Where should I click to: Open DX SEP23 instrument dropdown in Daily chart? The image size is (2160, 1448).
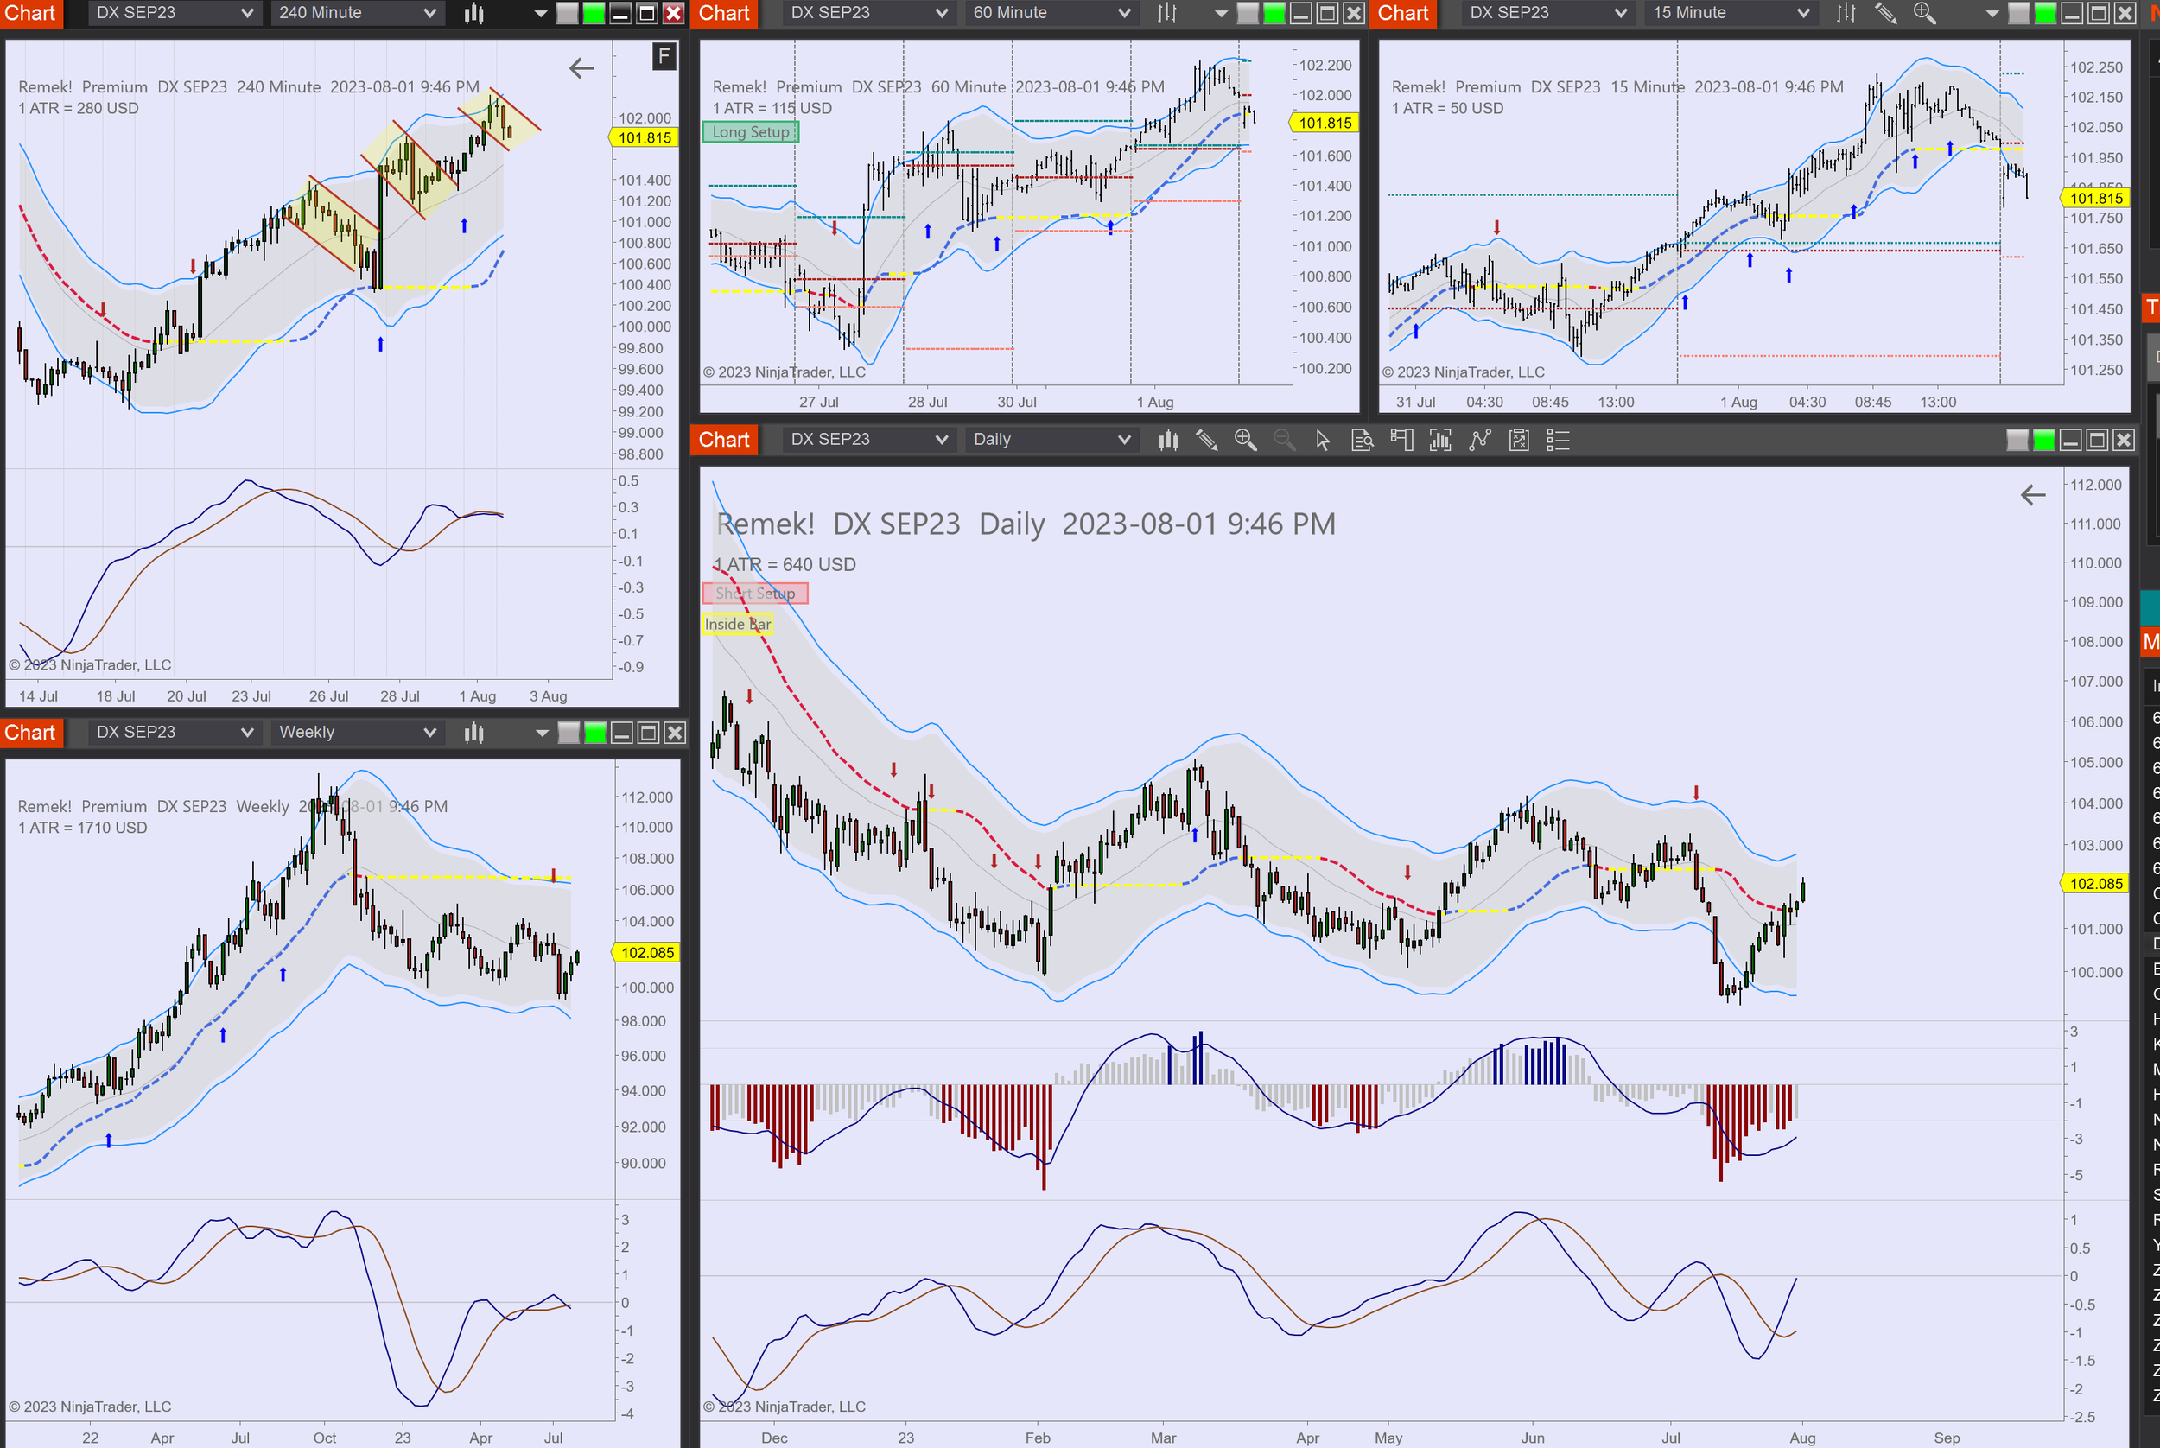pyautogui.click(x=867, y=440)
